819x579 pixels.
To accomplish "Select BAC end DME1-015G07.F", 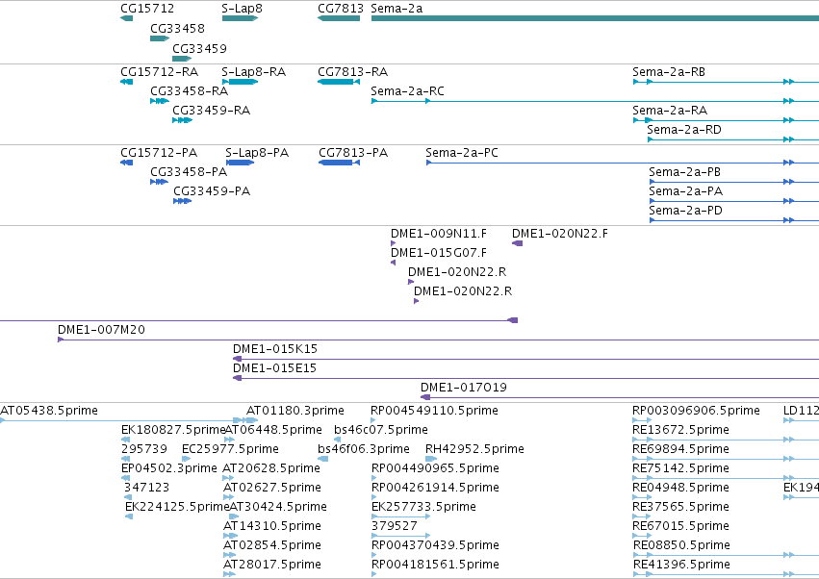I will [x=439, y=253].
